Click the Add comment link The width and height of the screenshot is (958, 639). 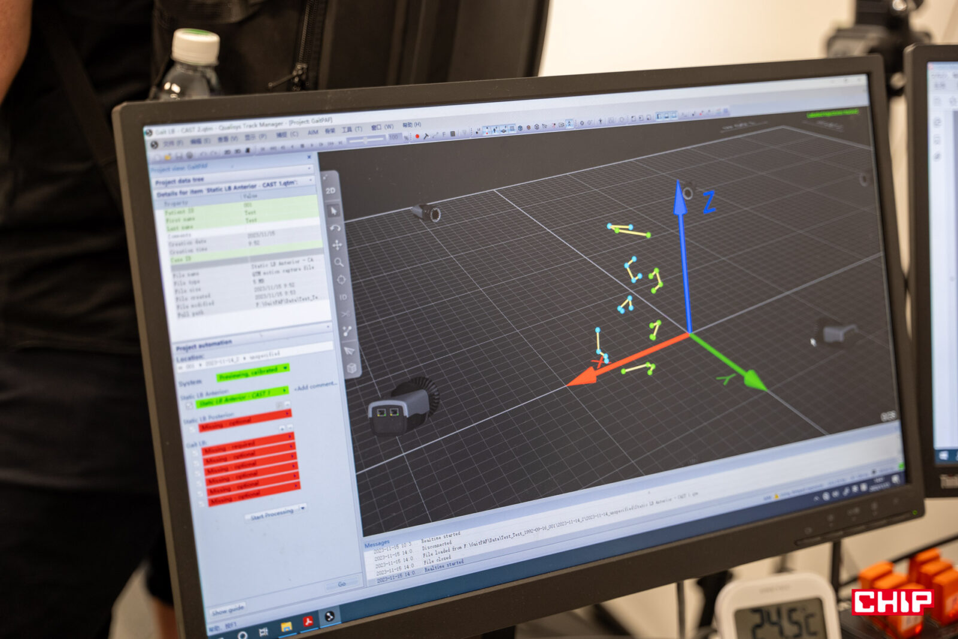(316, 386)
